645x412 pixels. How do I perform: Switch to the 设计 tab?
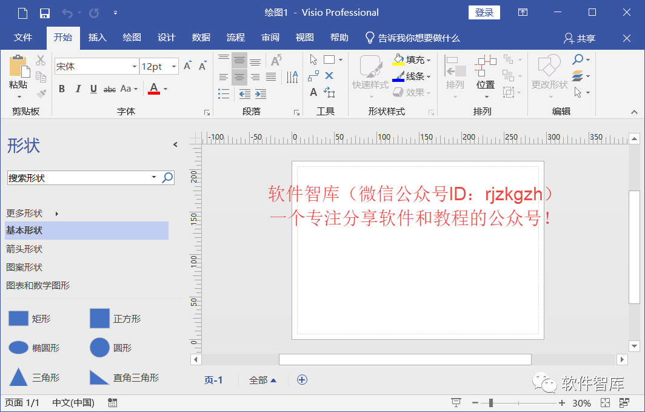coord(167,38)
